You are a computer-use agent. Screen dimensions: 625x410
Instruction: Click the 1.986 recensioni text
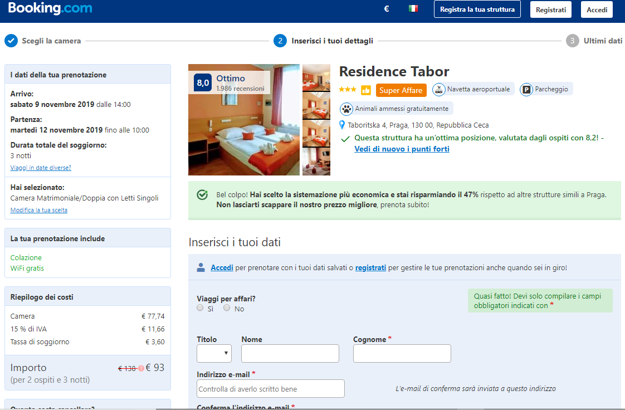[240, 89]
